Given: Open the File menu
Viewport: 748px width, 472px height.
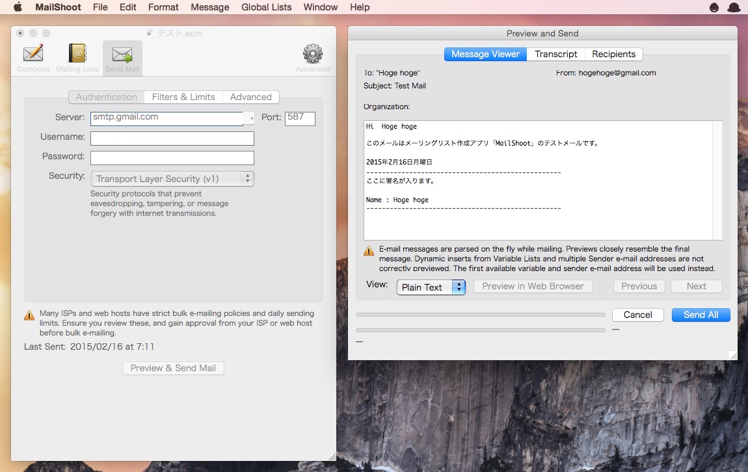Looking at the screenshot, I should pyautogui.click(x=100, y=7).
